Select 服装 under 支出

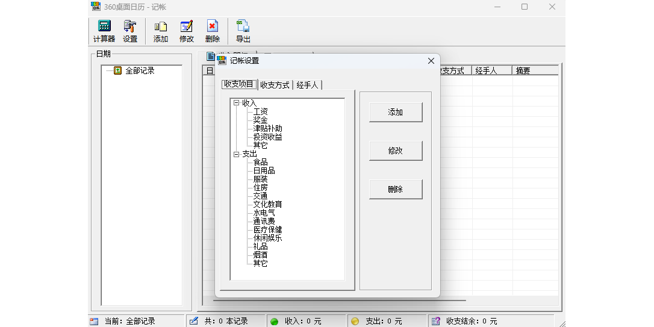pyautogui.click(x=261, y=179)
